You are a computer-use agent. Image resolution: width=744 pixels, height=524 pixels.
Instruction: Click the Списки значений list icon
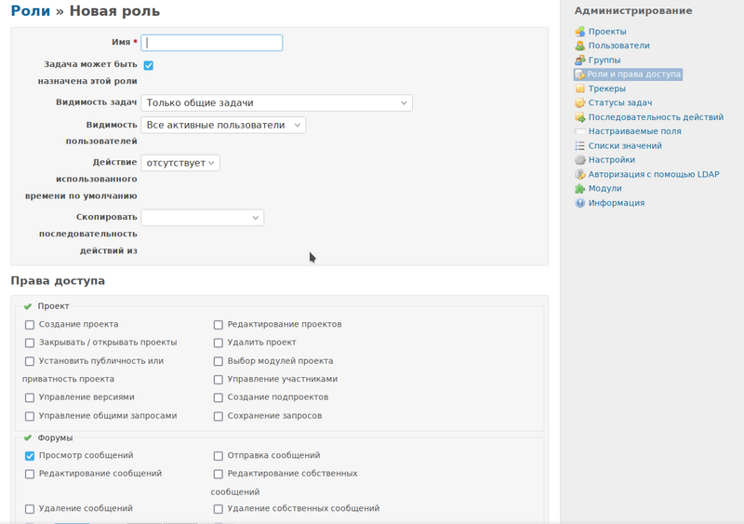(x=579, y=146)
